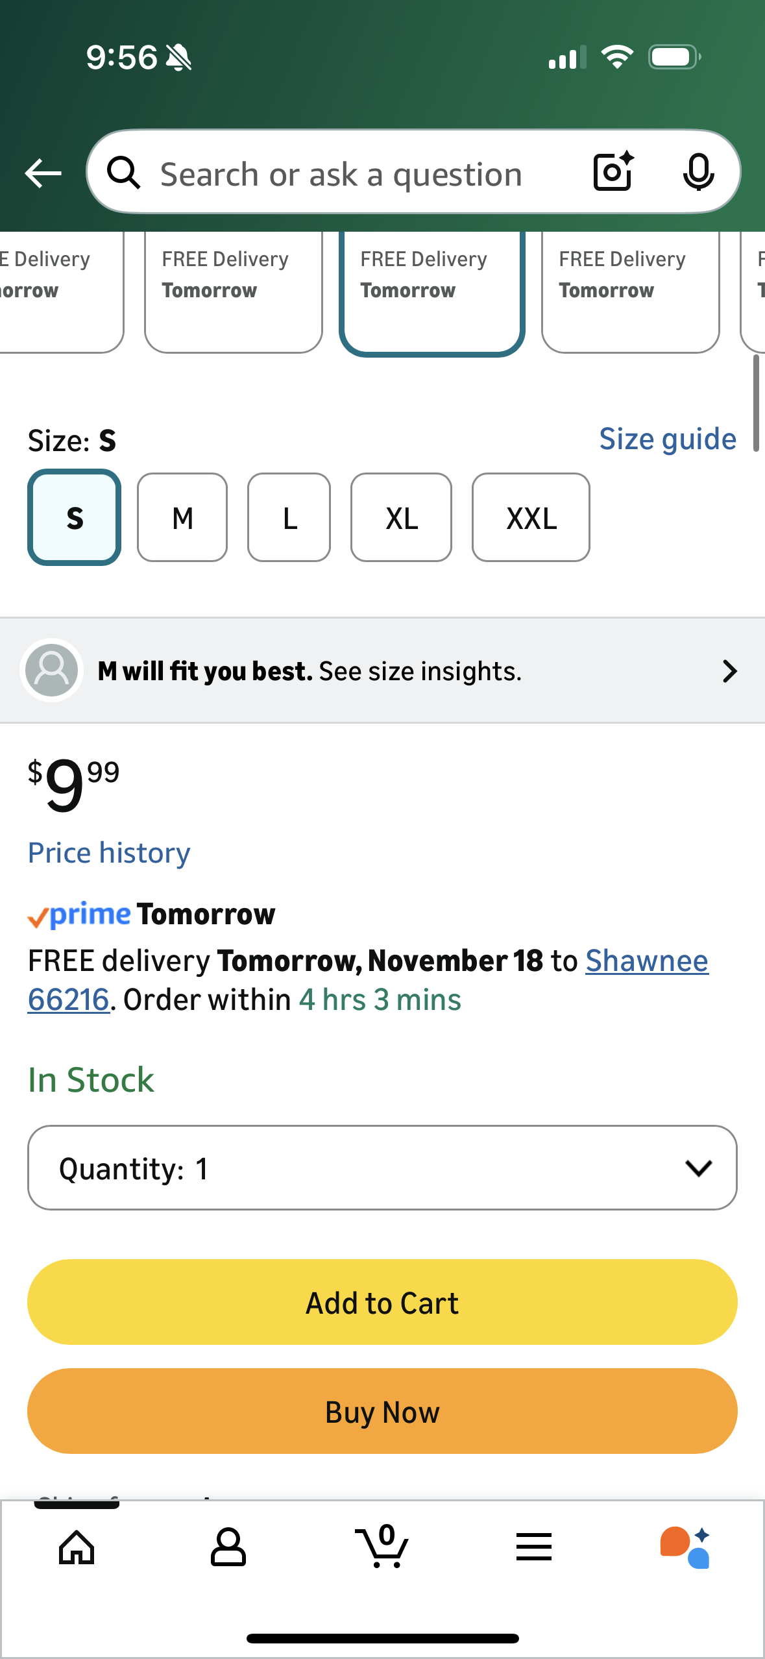This screenshot has width=765, height=1659.
Task: Launch the Rufus AI assistant icon
Action: tap(686, 1547)
